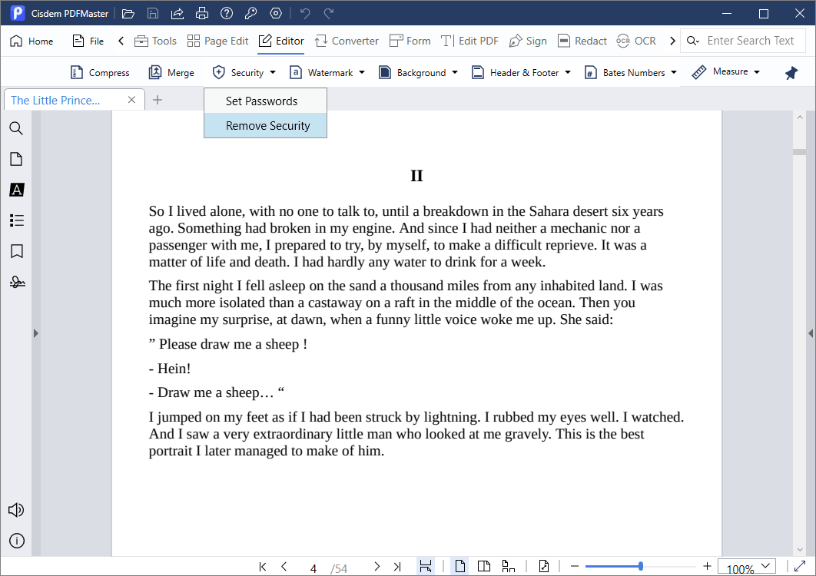Screen dimensions: 816x576
Task: Show page thumbnails panel in sidebar
Action: click(17, 159)
